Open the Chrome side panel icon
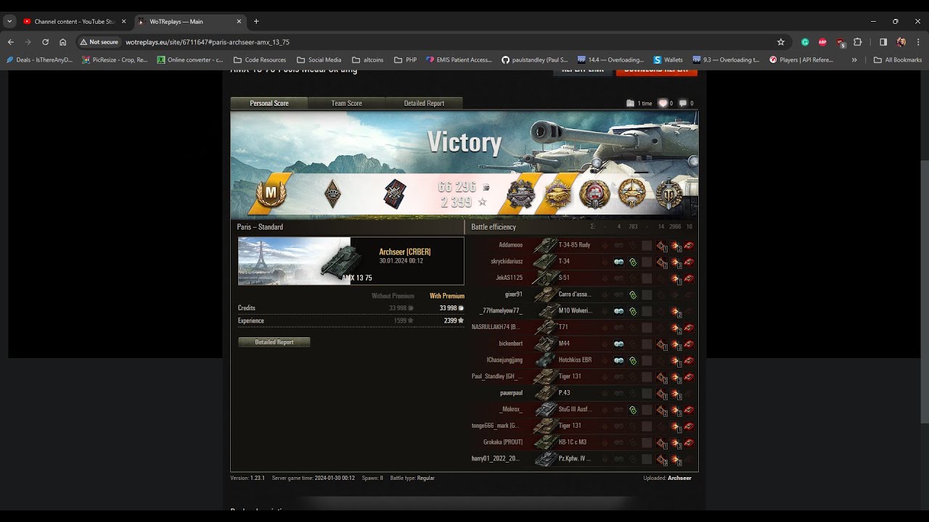Image resolution: width=929 pixels, height=522 pixels. [883, 42]
